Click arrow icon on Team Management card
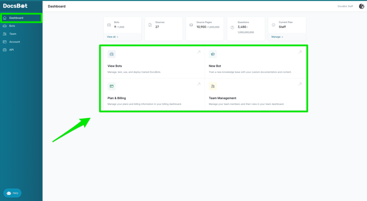The image size is (367, 201). coord(300,84)
